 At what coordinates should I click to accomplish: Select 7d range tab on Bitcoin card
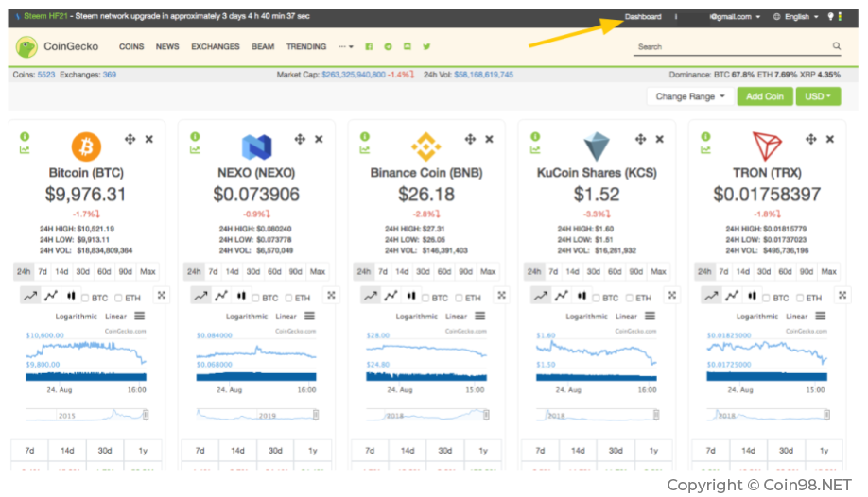43,272
